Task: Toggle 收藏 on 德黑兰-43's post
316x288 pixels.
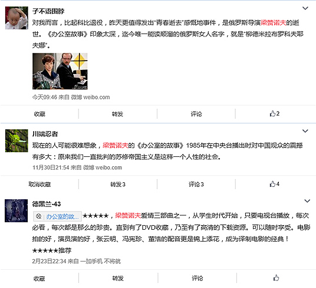Action: [39, 279]
